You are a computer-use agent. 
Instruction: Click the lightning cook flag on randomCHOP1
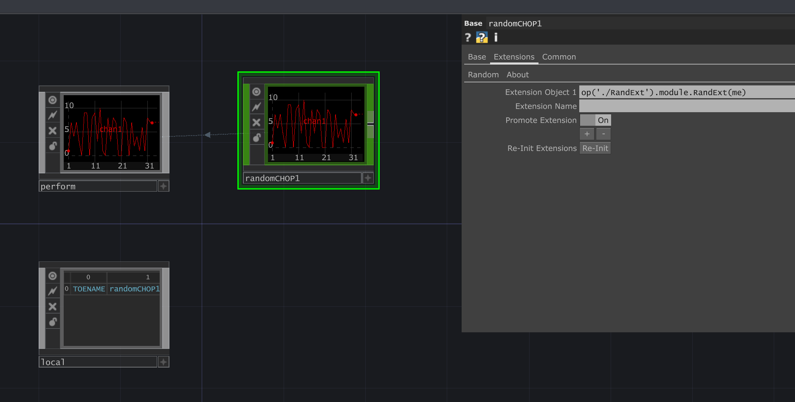[x=257, y=107]
